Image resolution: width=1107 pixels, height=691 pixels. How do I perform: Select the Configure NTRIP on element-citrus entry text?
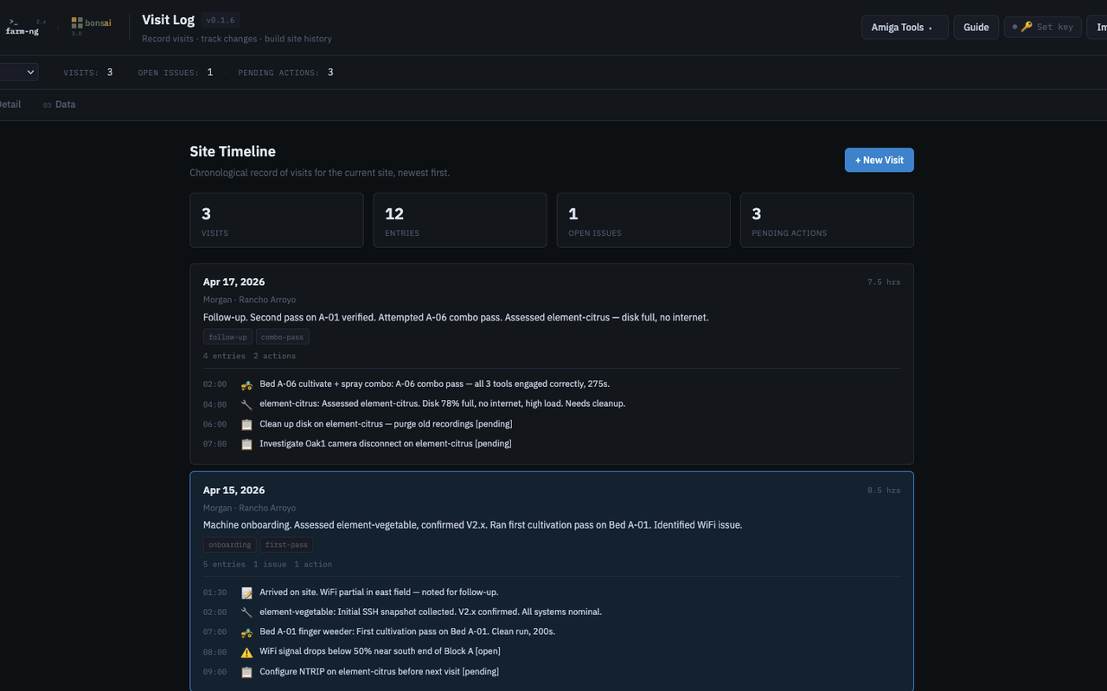pos(379,671)
